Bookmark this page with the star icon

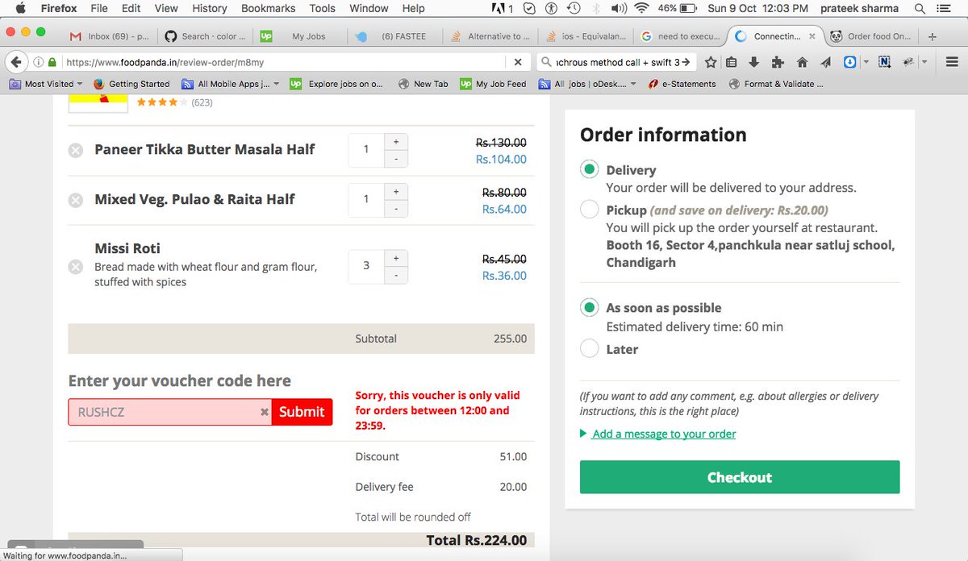711,62
